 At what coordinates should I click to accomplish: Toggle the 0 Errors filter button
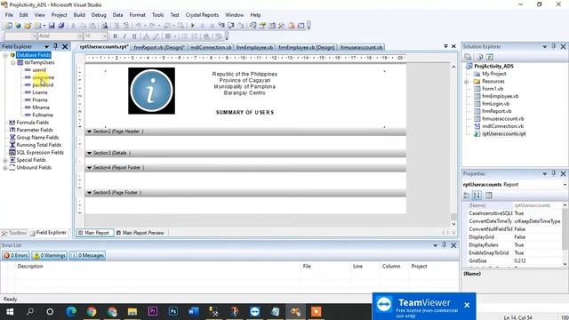[15, 255]
